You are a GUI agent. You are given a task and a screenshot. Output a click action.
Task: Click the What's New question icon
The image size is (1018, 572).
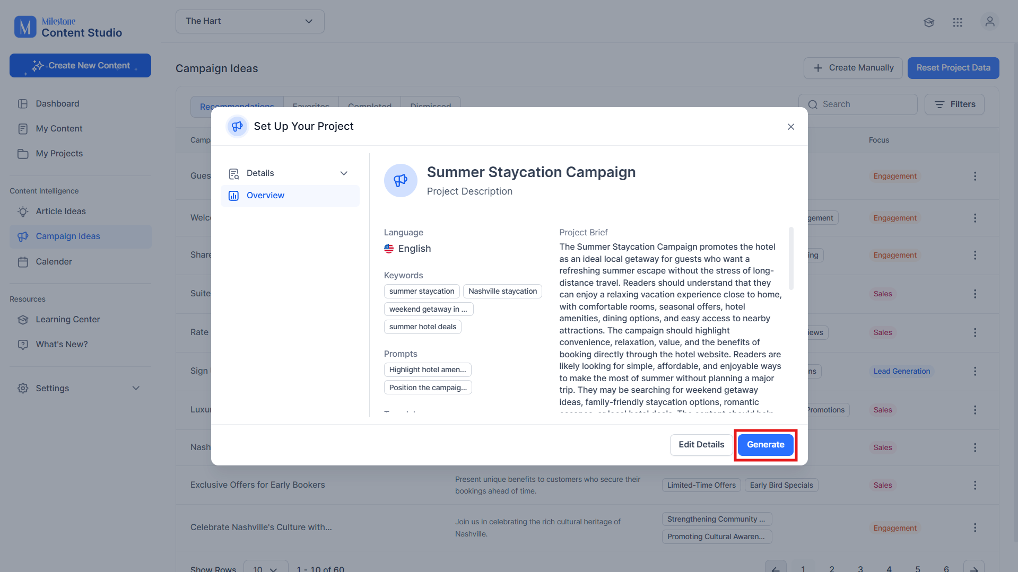23,345
